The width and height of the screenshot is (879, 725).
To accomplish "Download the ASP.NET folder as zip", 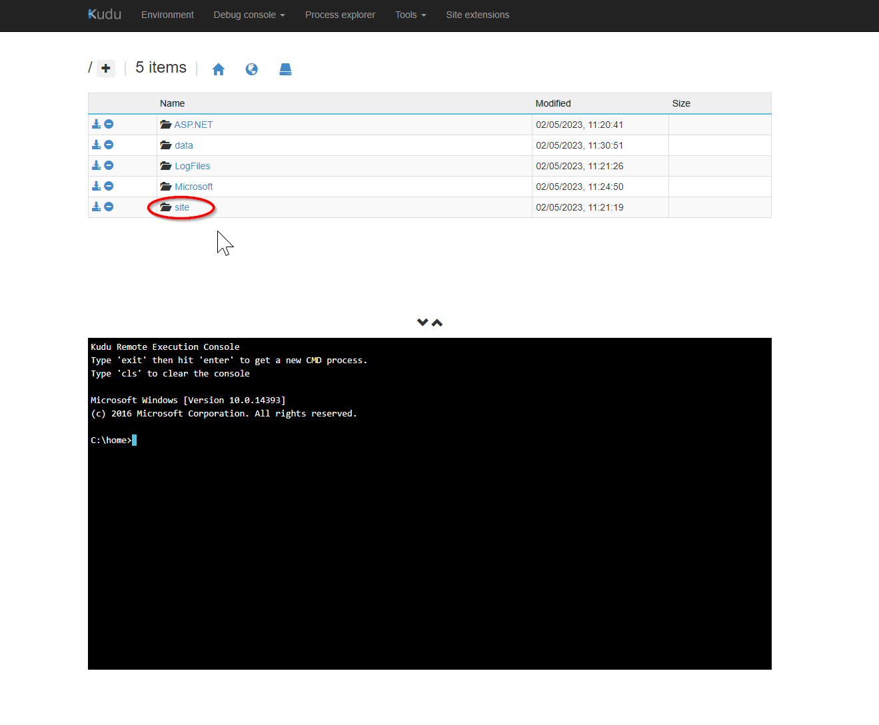I will point(96,124).
